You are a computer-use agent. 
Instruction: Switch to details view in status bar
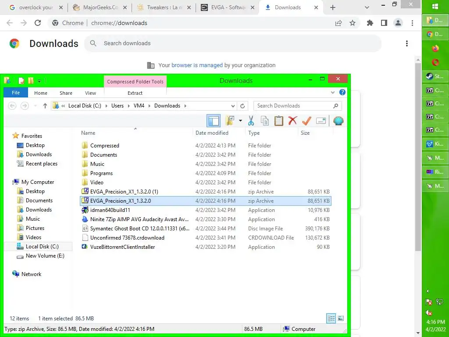[x=331, y=319]
